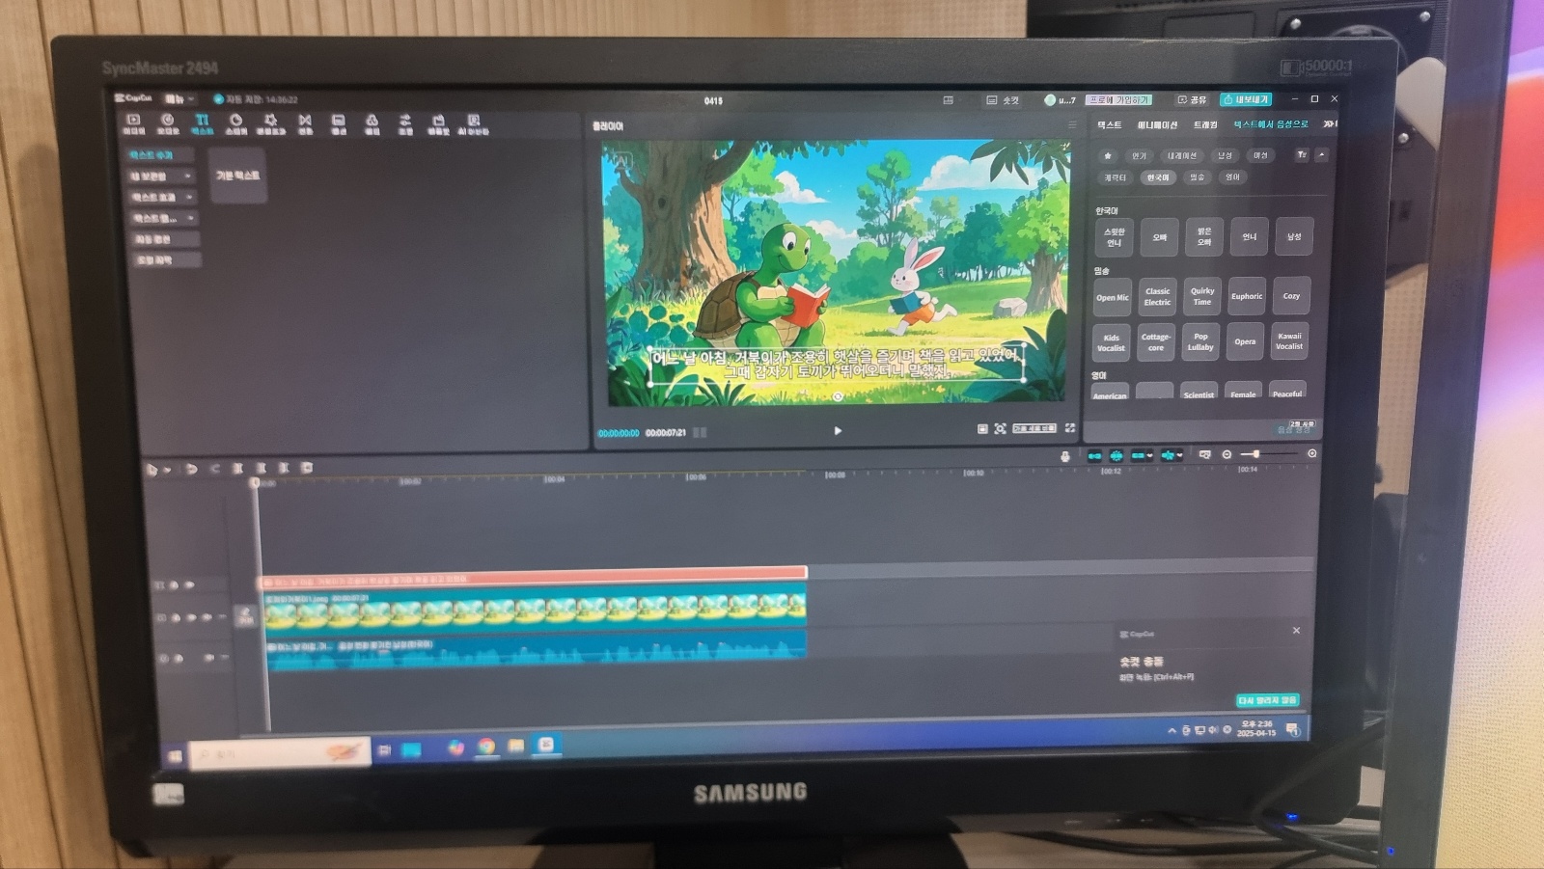1544x869 pixels.
Task: Open Chrome from the Windows taskbar
Action: (x=486, y=747)
